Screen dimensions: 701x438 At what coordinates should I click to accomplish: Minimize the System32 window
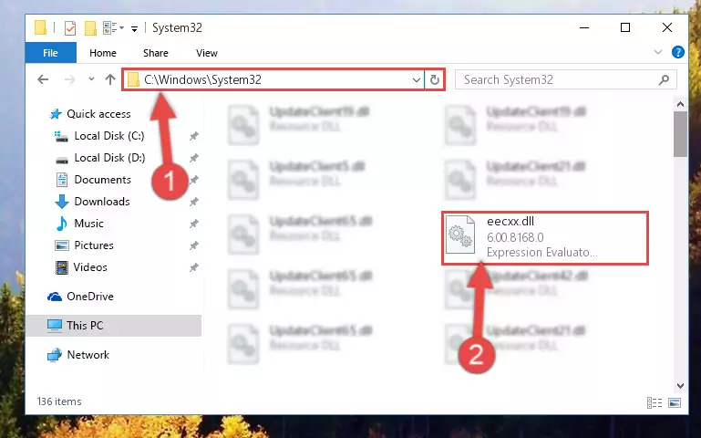coord(584,27)
